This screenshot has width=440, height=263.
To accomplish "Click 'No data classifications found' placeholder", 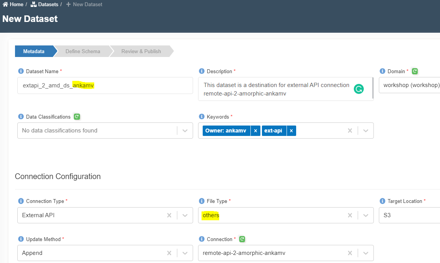I will pos(60,131).
